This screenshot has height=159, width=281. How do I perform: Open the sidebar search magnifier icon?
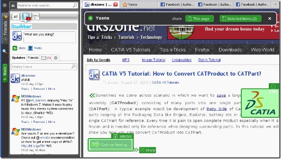tap(5, 51)
